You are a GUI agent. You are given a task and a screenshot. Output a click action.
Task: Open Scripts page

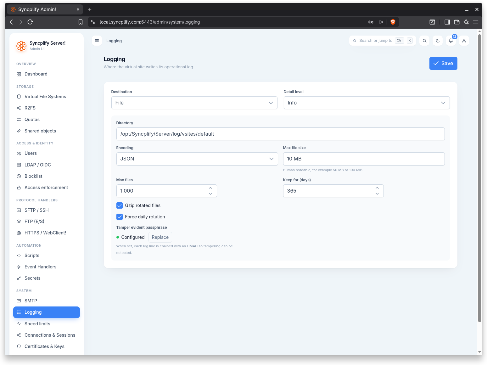pyautogui.click(x=47, y=255)
